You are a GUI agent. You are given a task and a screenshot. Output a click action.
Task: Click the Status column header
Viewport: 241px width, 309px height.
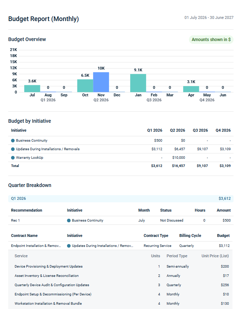click(x=166, y=211)
